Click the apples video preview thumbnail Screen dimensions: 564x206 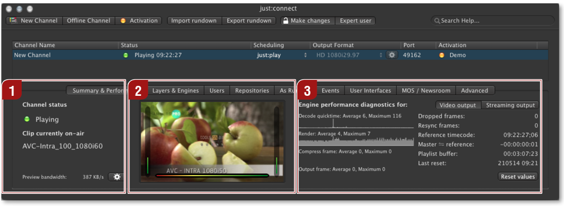(x=212, y=142)
